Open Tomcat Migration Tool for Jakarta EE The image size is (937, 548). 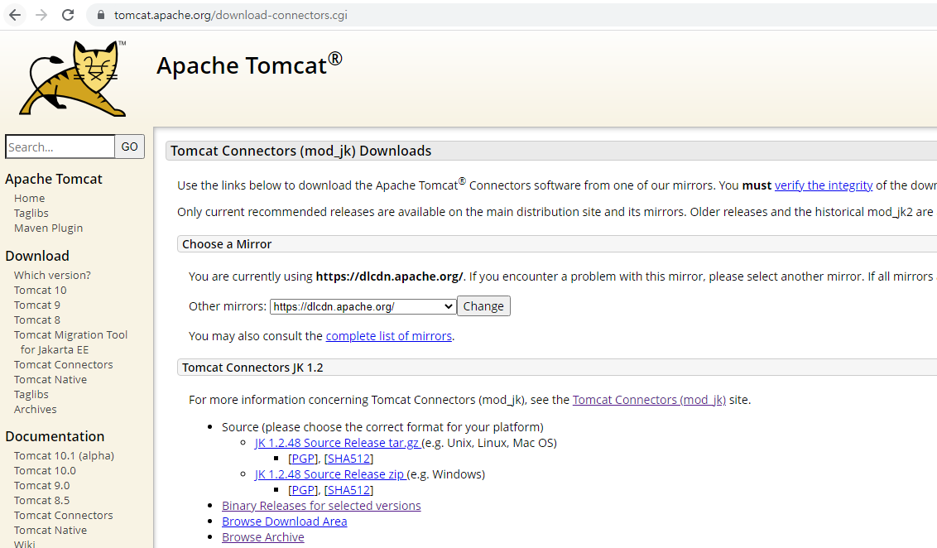[70, 342]
